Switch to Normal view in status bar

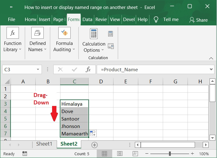pos(105,154)
